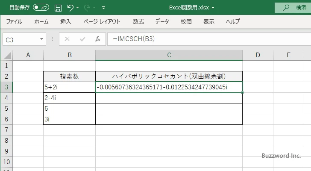Screen dimensions: 311x171
Task: Open the ヘルプ tab
Action: 233,21
